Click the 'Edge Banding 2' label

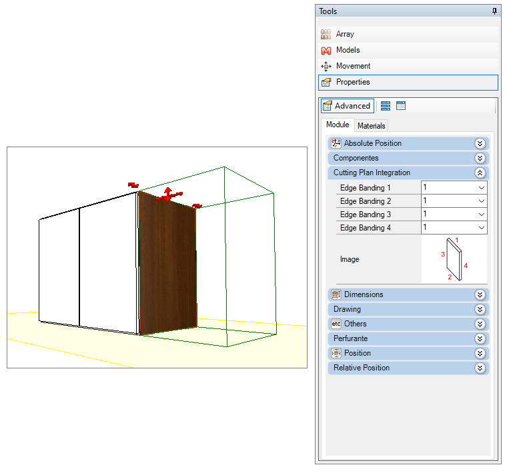coord(366,201)
